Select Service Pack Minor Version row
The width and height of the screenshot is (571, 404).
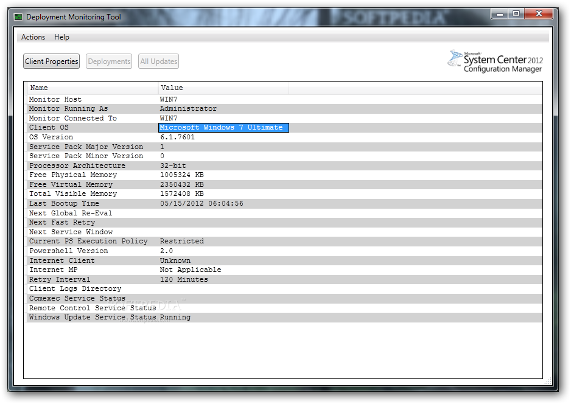(285, 156)
